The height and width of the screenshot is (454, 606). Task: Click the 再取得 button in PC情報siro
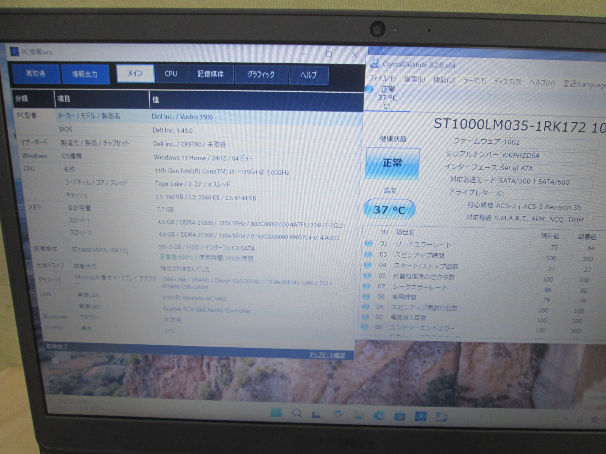[x=36, y=74]
